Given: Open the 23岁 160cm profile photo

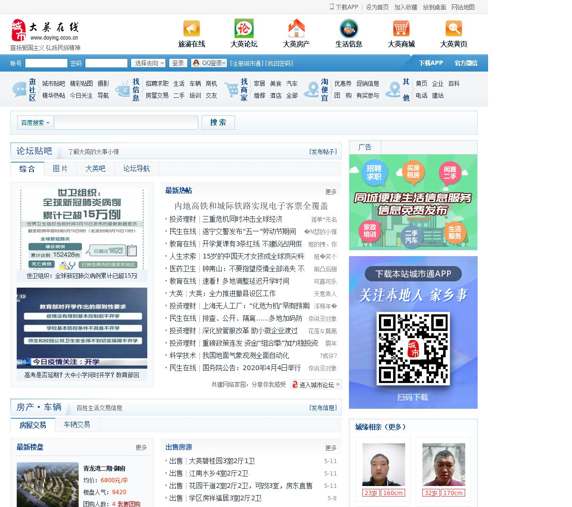Looking at the screenshot, I should click(x=384, y=465).
